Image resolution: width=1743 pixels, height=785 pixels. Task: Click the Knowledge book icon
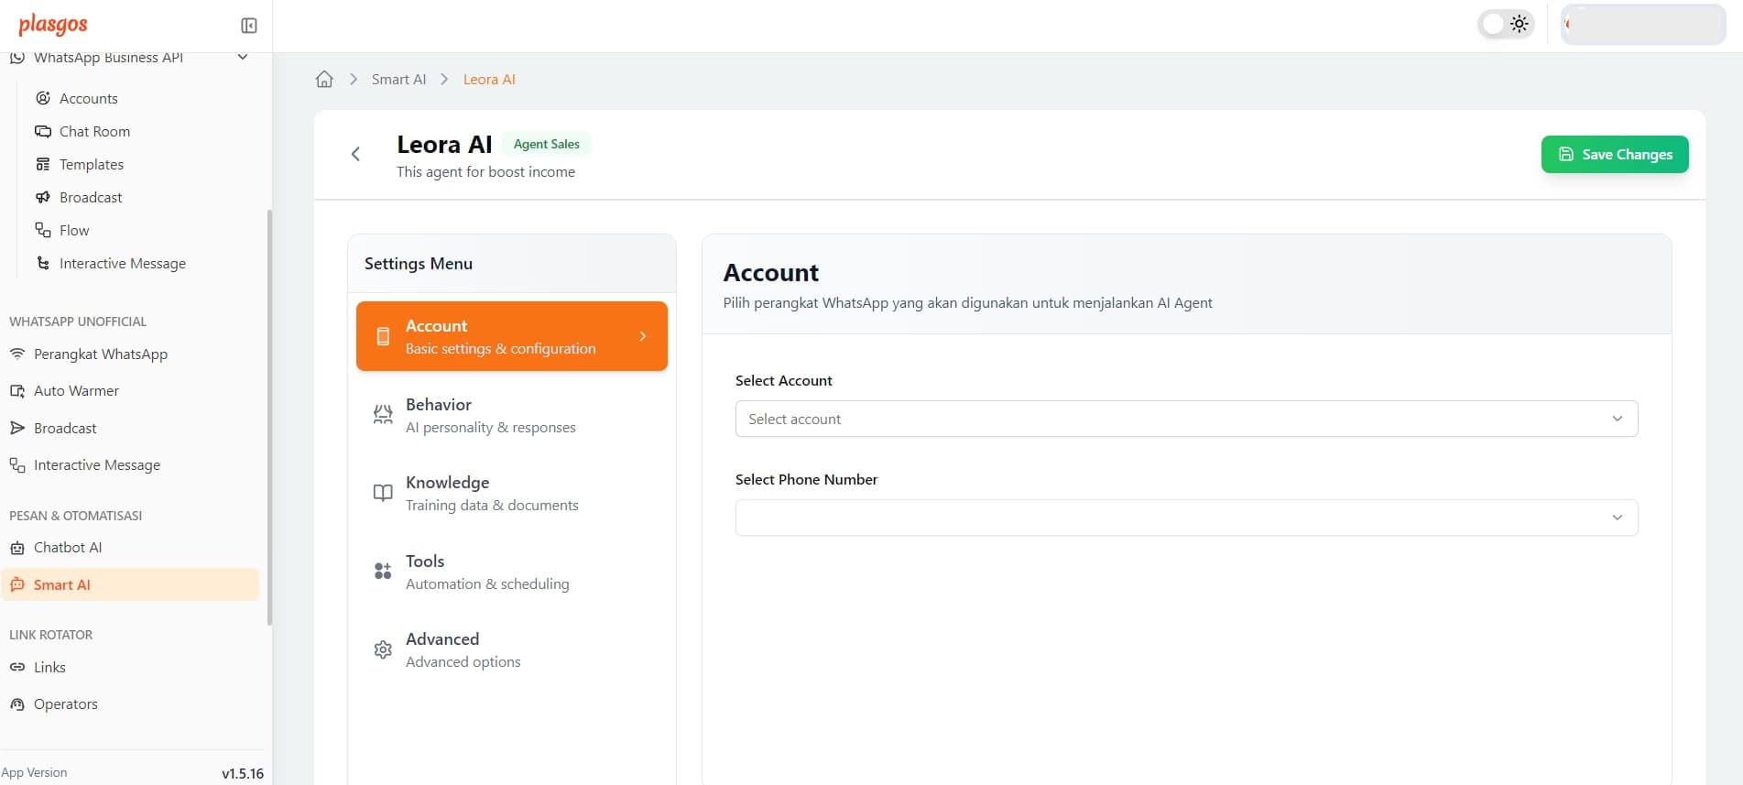coord(383,493)
